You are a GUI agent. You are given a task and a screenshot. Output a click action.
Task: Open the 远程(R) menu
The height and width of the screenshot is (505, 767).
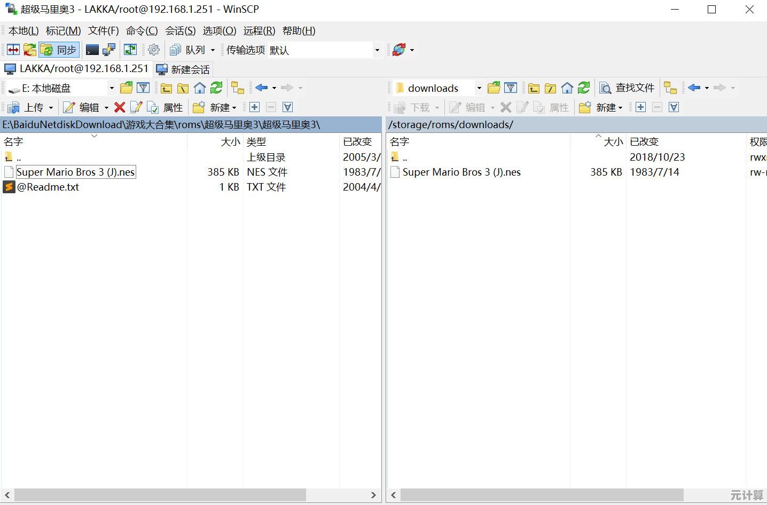[x=260, y=31]
